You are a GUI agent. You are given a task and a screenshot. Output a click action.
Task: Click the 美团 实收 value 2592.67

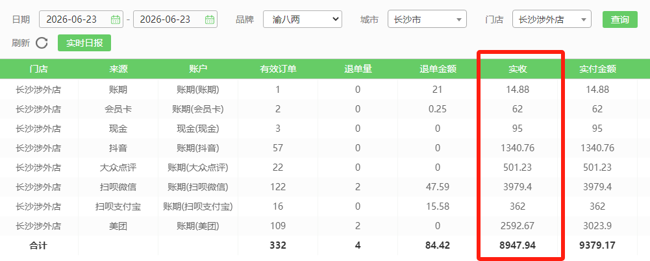[518, 226]
